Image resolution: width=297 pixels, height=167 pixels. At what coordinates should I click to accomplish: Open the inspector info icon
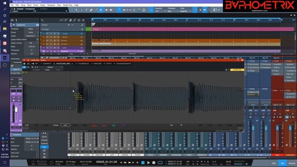coord(16,20)
